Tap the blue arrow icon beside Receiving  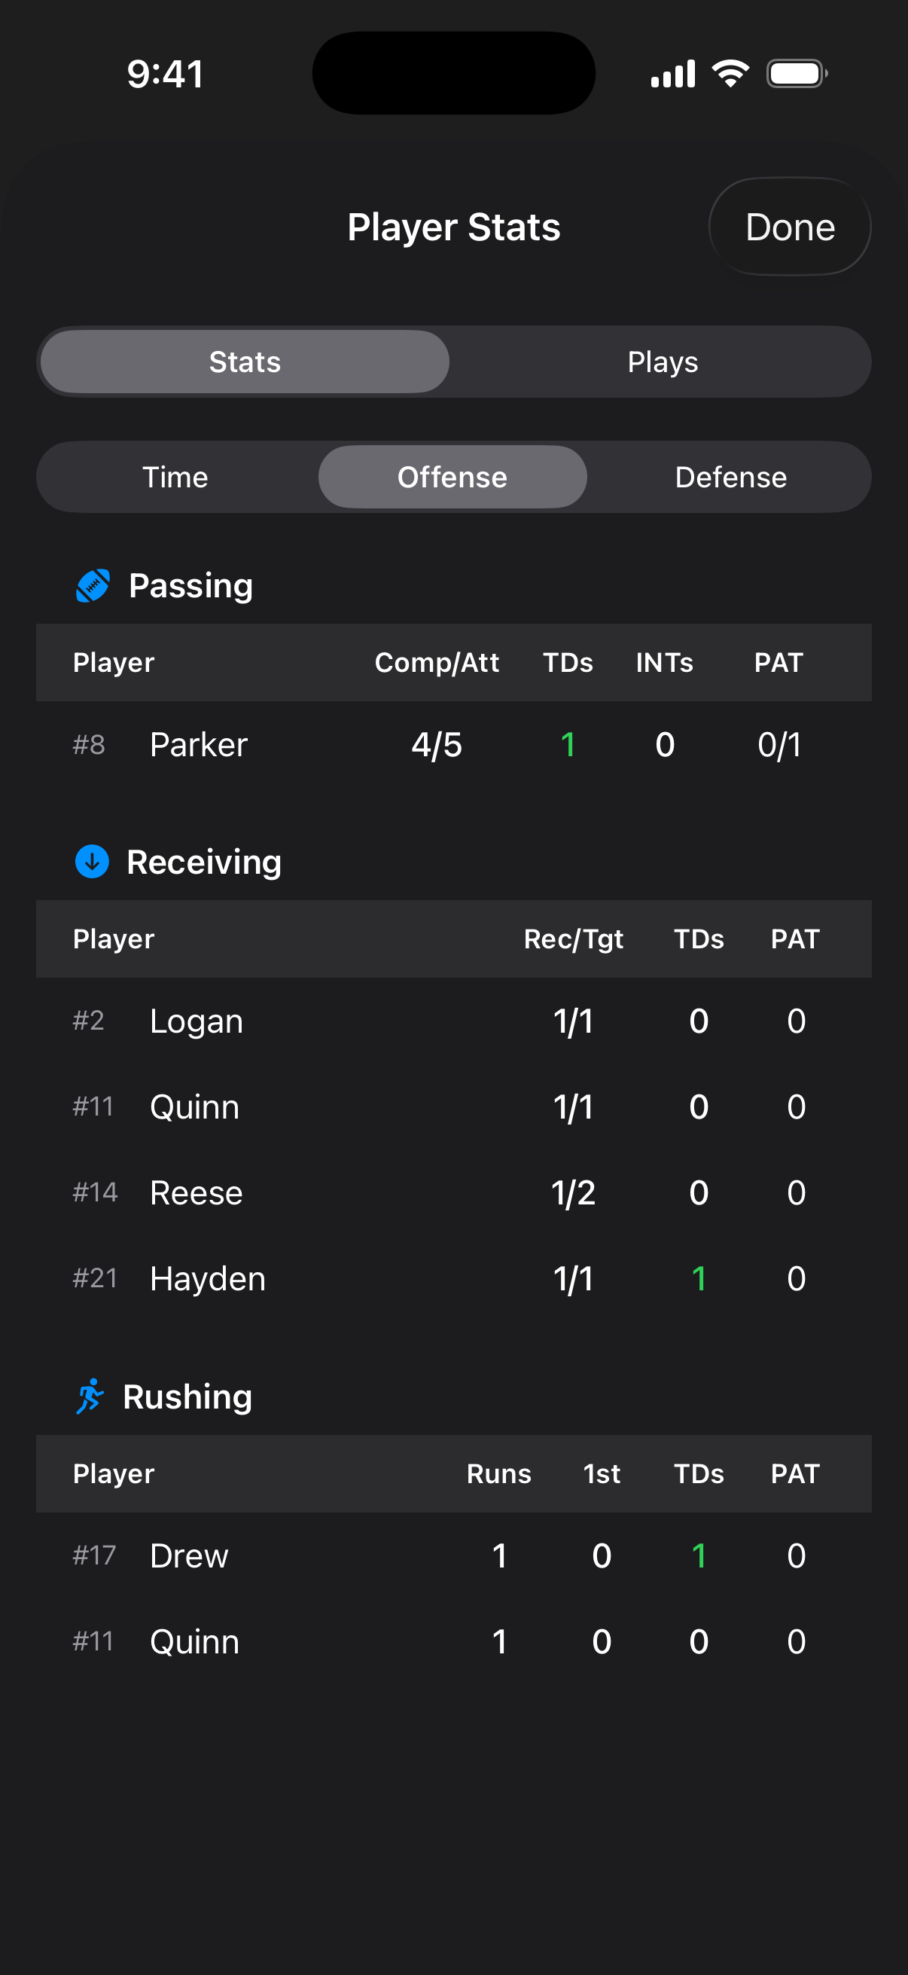(x=93, y=861)
